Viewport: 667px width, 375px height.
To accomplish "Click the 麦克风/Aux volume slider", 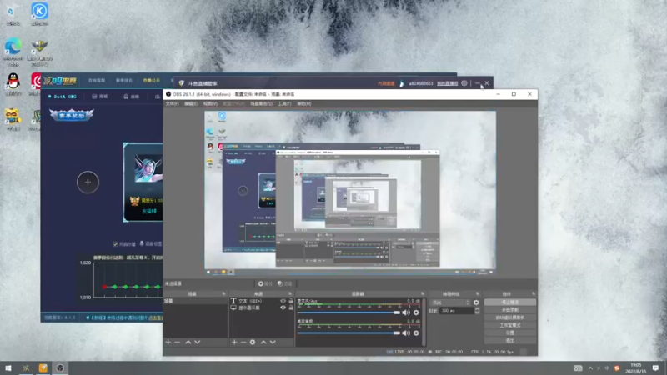I will coord(349,312).
